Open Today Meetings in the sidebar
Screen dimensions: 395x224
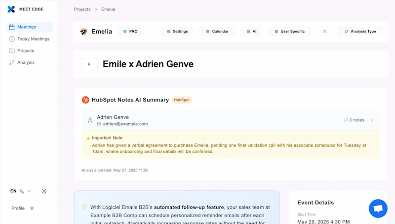(30, 39)
